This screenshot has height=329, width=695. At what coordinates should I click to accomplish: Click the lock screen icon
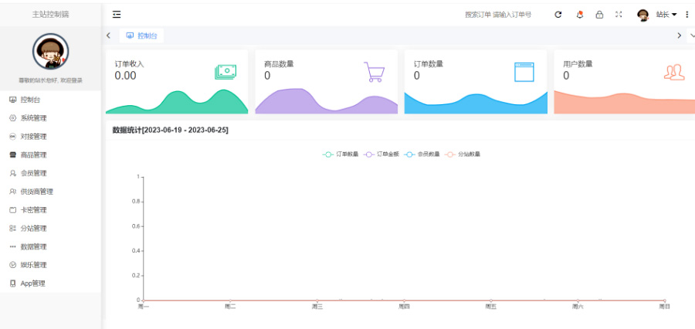(x=599, y=15)
